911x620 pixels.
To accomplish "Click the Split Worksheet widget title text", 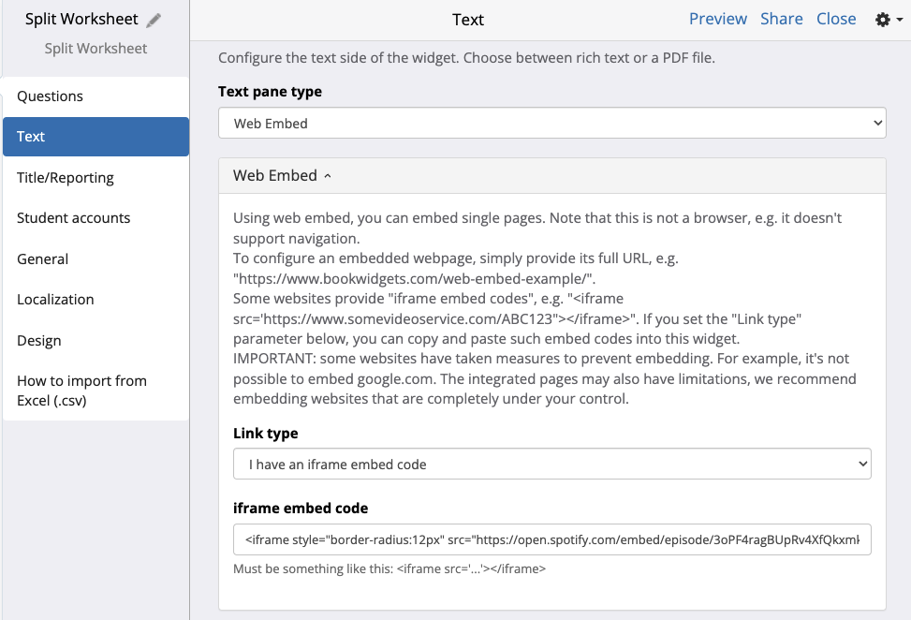I will pos(81,19).
